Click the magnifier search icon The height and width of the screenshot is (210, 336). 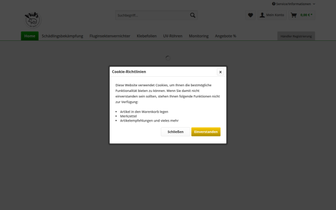(x=193, y=15)
